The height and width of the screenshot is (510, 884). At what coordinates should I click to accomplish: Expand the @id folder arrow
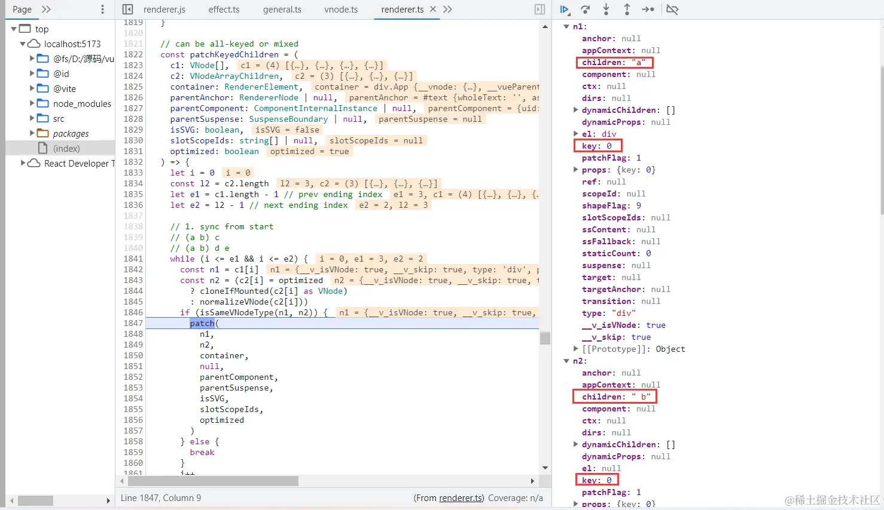32,73
